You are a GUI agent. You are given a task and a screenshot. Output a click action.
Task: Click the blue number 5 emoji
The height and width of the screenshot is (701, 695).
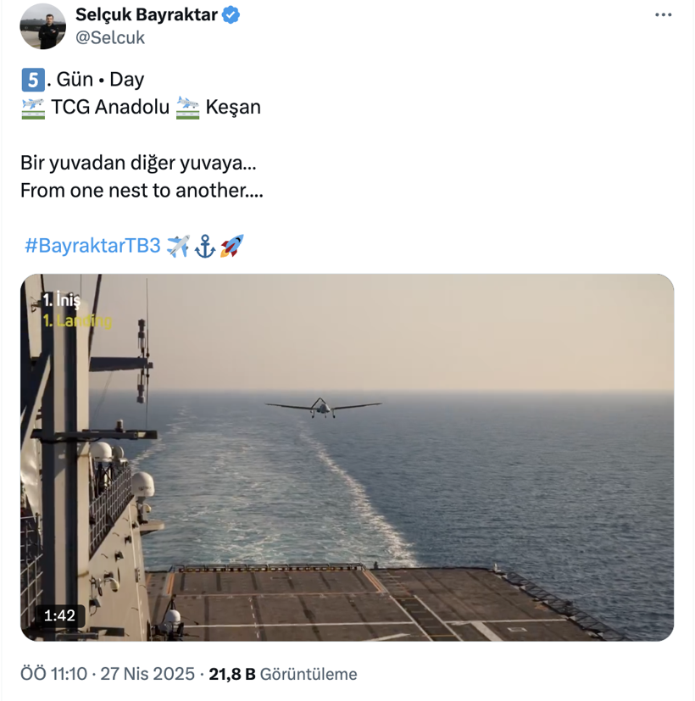(34, 78)
